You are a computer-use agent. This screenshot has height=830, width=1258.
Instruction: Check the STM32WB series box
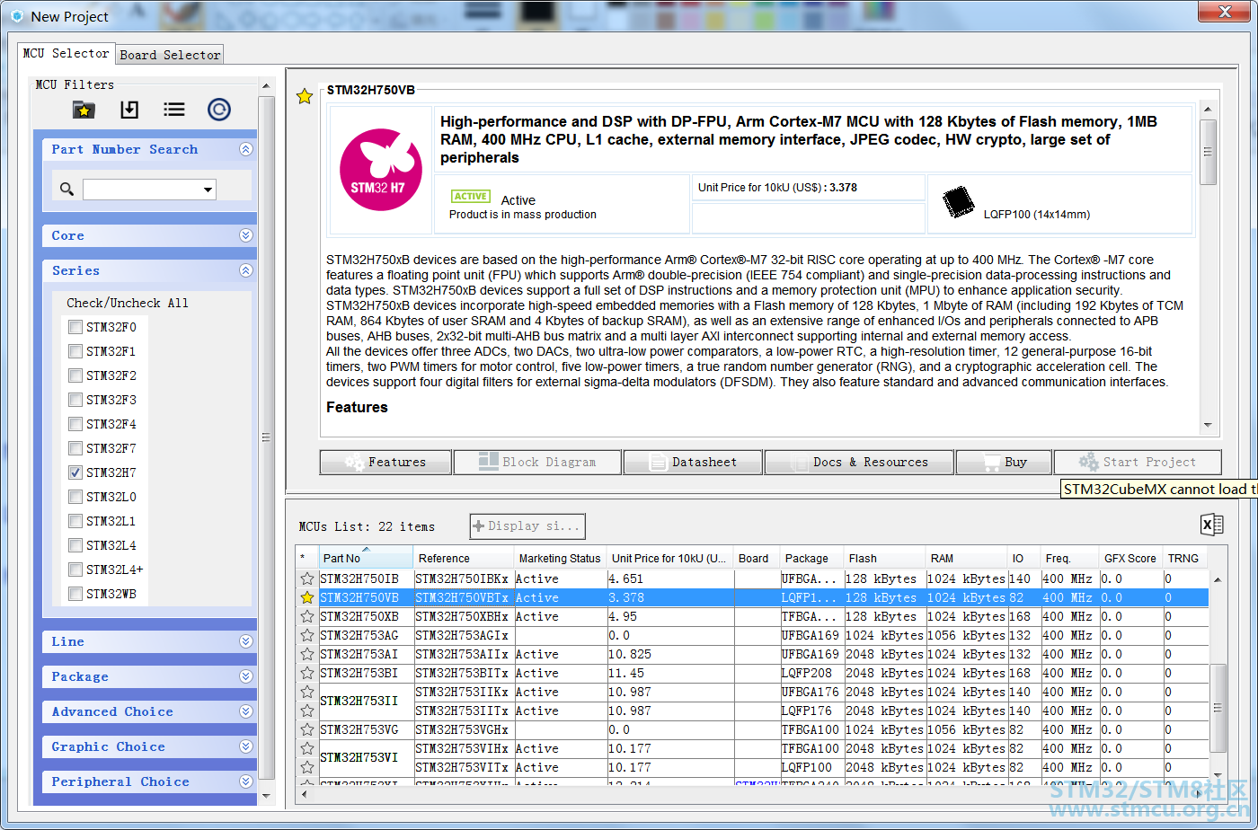(75, 594)
